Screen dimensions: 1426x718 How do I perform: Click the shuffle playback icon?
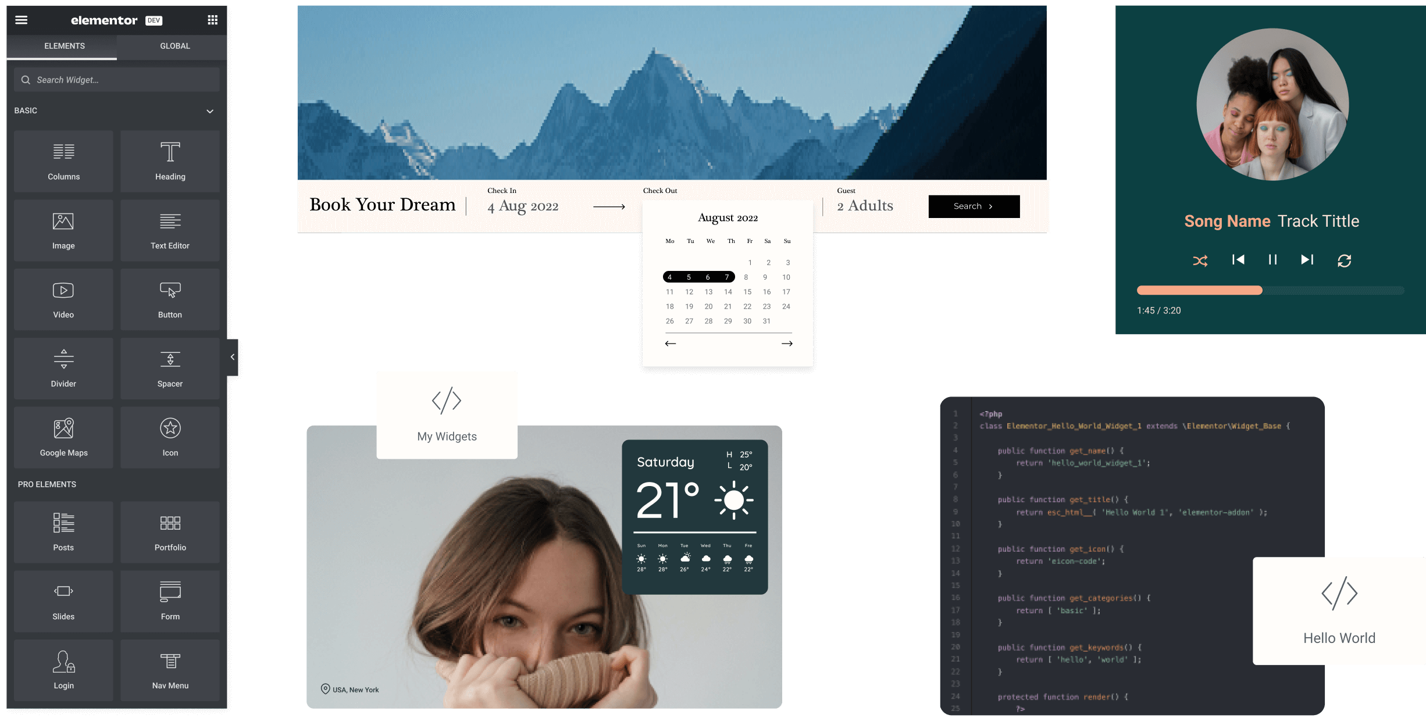pos(1201,260)
